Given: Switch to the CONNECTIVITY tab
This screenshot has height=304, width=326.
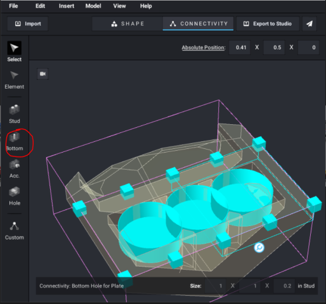Looking at the screenshot, I should tap(198, 23).
